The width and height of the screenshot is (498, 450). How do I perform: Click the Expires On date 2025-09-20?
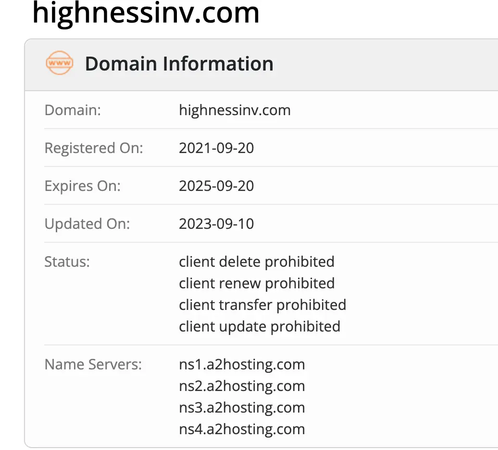tap(216, 186)
